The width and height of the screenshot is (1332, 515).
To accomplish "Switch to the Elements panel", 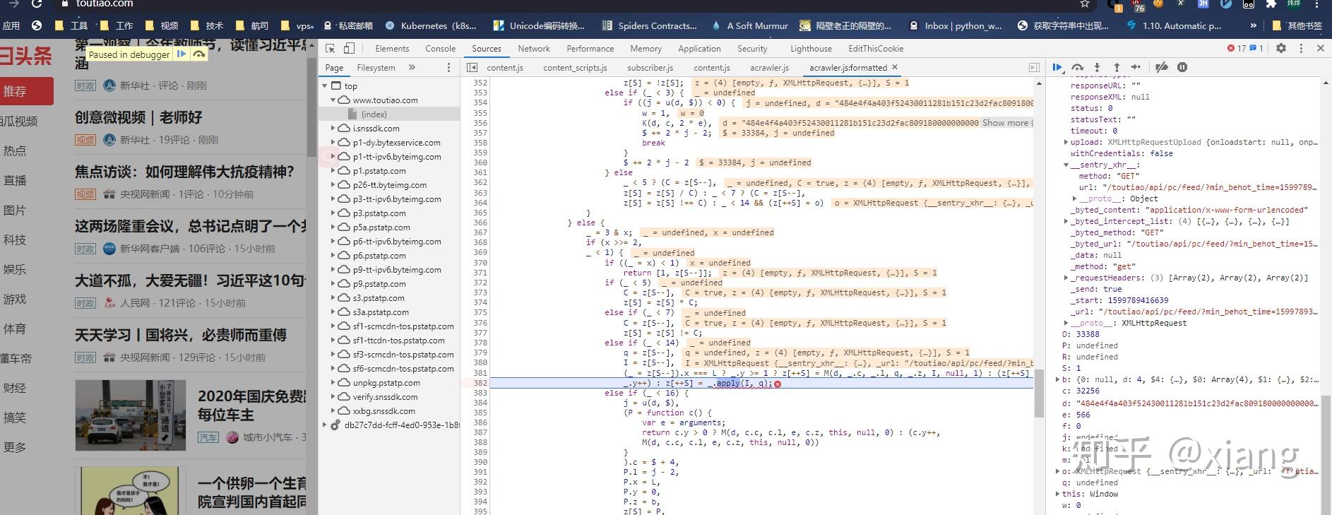I will coord(392,49).
